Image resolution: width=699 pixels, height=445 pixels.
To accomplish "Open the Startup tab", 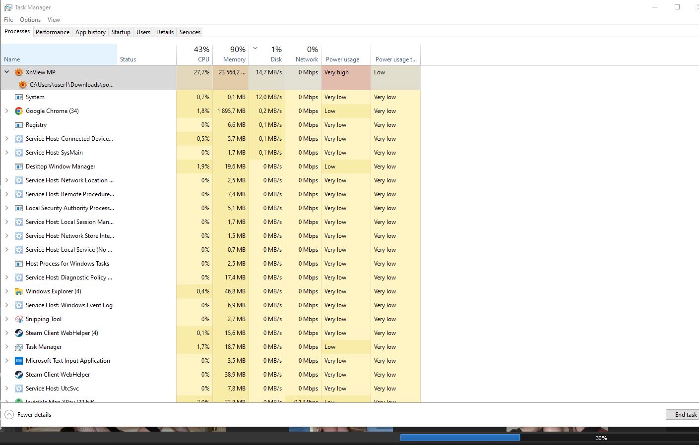I will [x=121, y=32].
